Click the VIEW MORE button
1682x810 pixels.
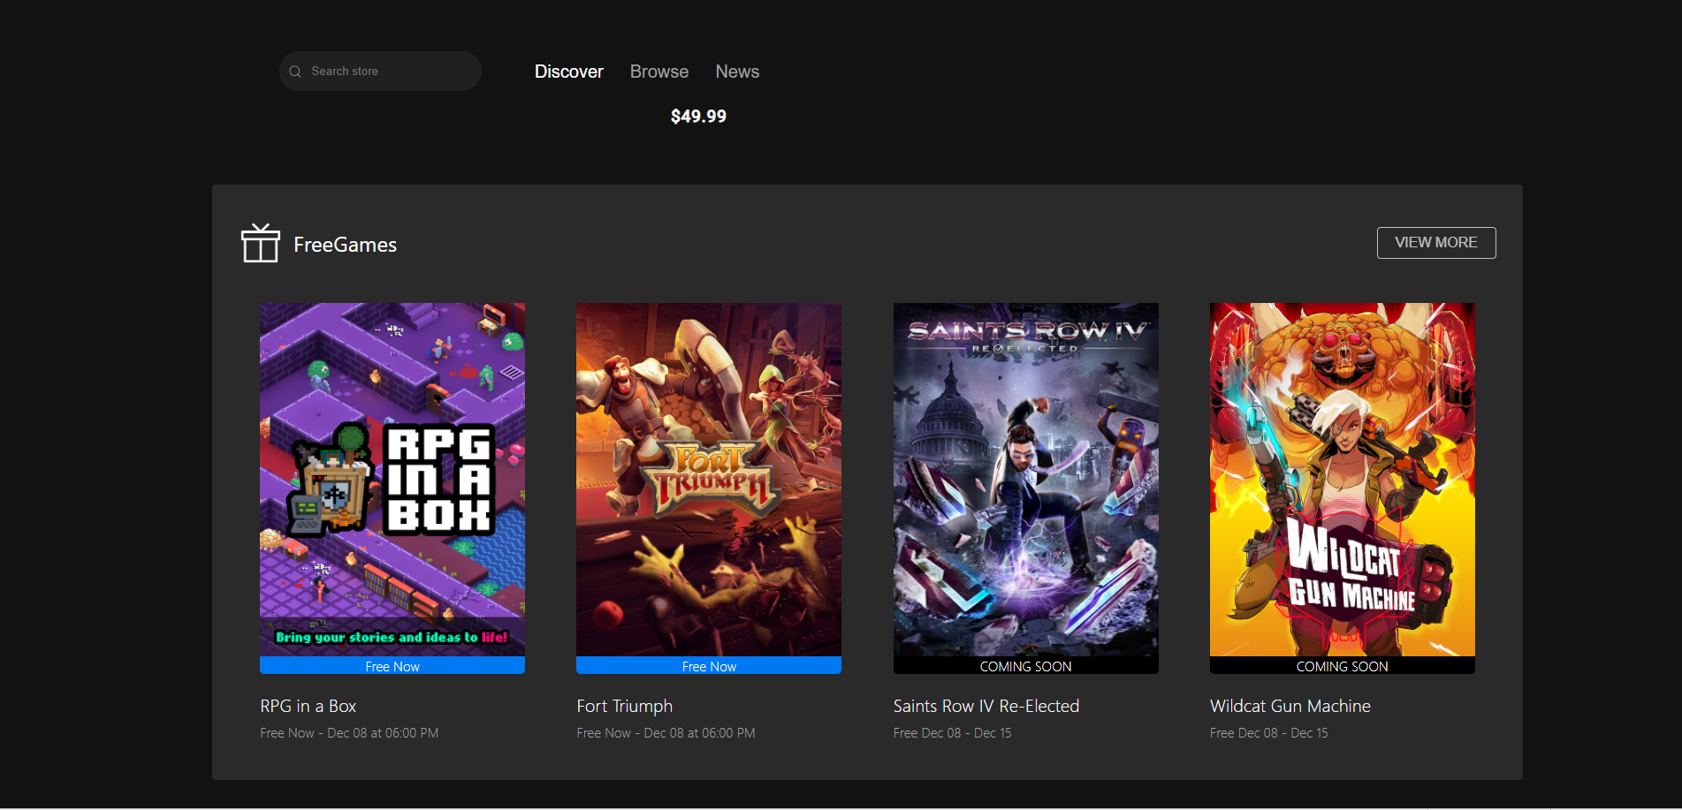(x=1436, y=243)
